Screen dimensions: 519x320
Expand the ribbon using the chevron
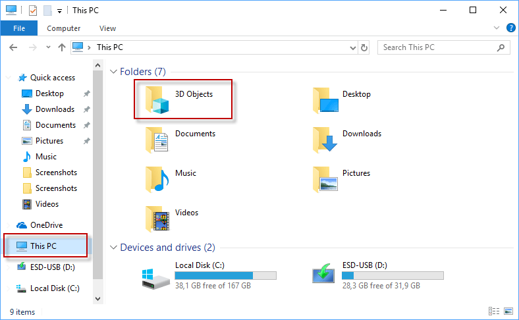497,28
